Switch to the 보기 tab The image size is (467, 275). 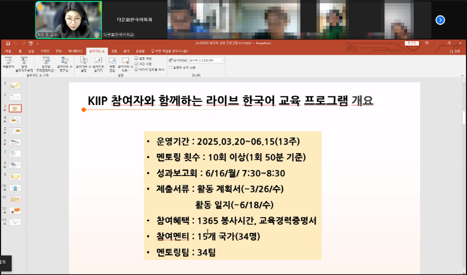coord(126,51)
